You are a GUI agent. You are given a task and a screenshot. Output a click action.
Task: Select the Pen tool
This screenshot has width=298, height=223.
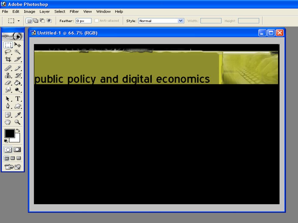pos(8,106)
